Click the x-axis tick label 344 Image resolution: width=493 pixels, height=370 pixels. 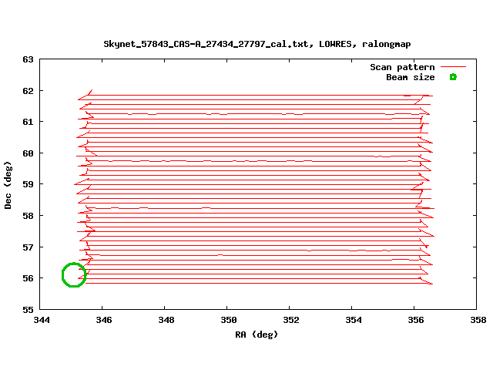42,320
